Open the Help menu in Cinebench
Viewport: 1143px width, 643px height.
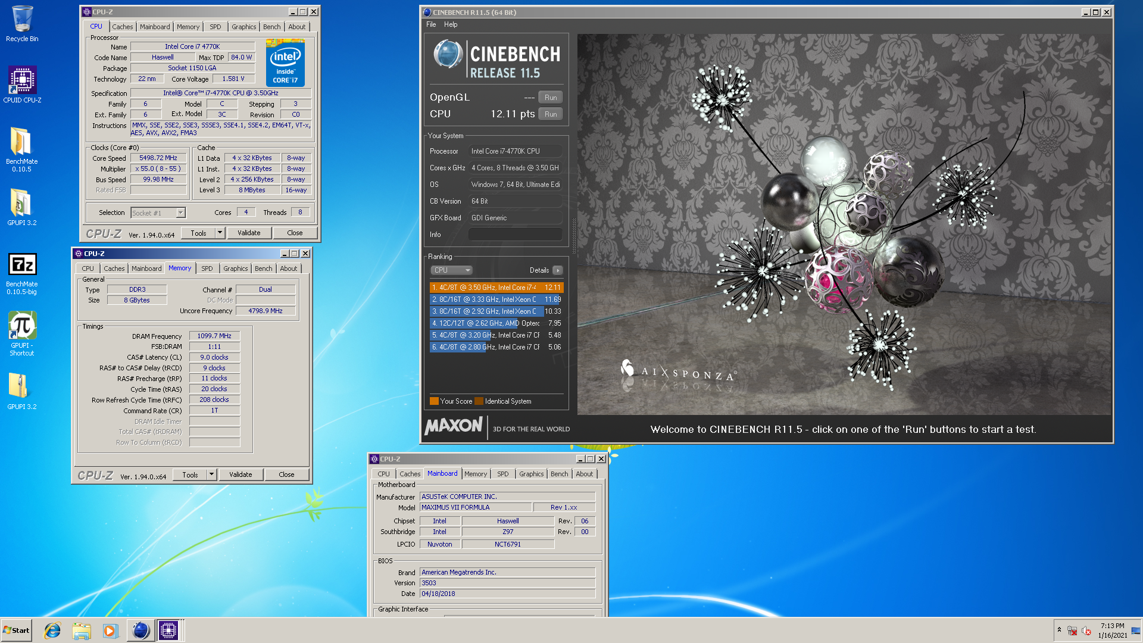pyautogui.click(x=451, y=24)
